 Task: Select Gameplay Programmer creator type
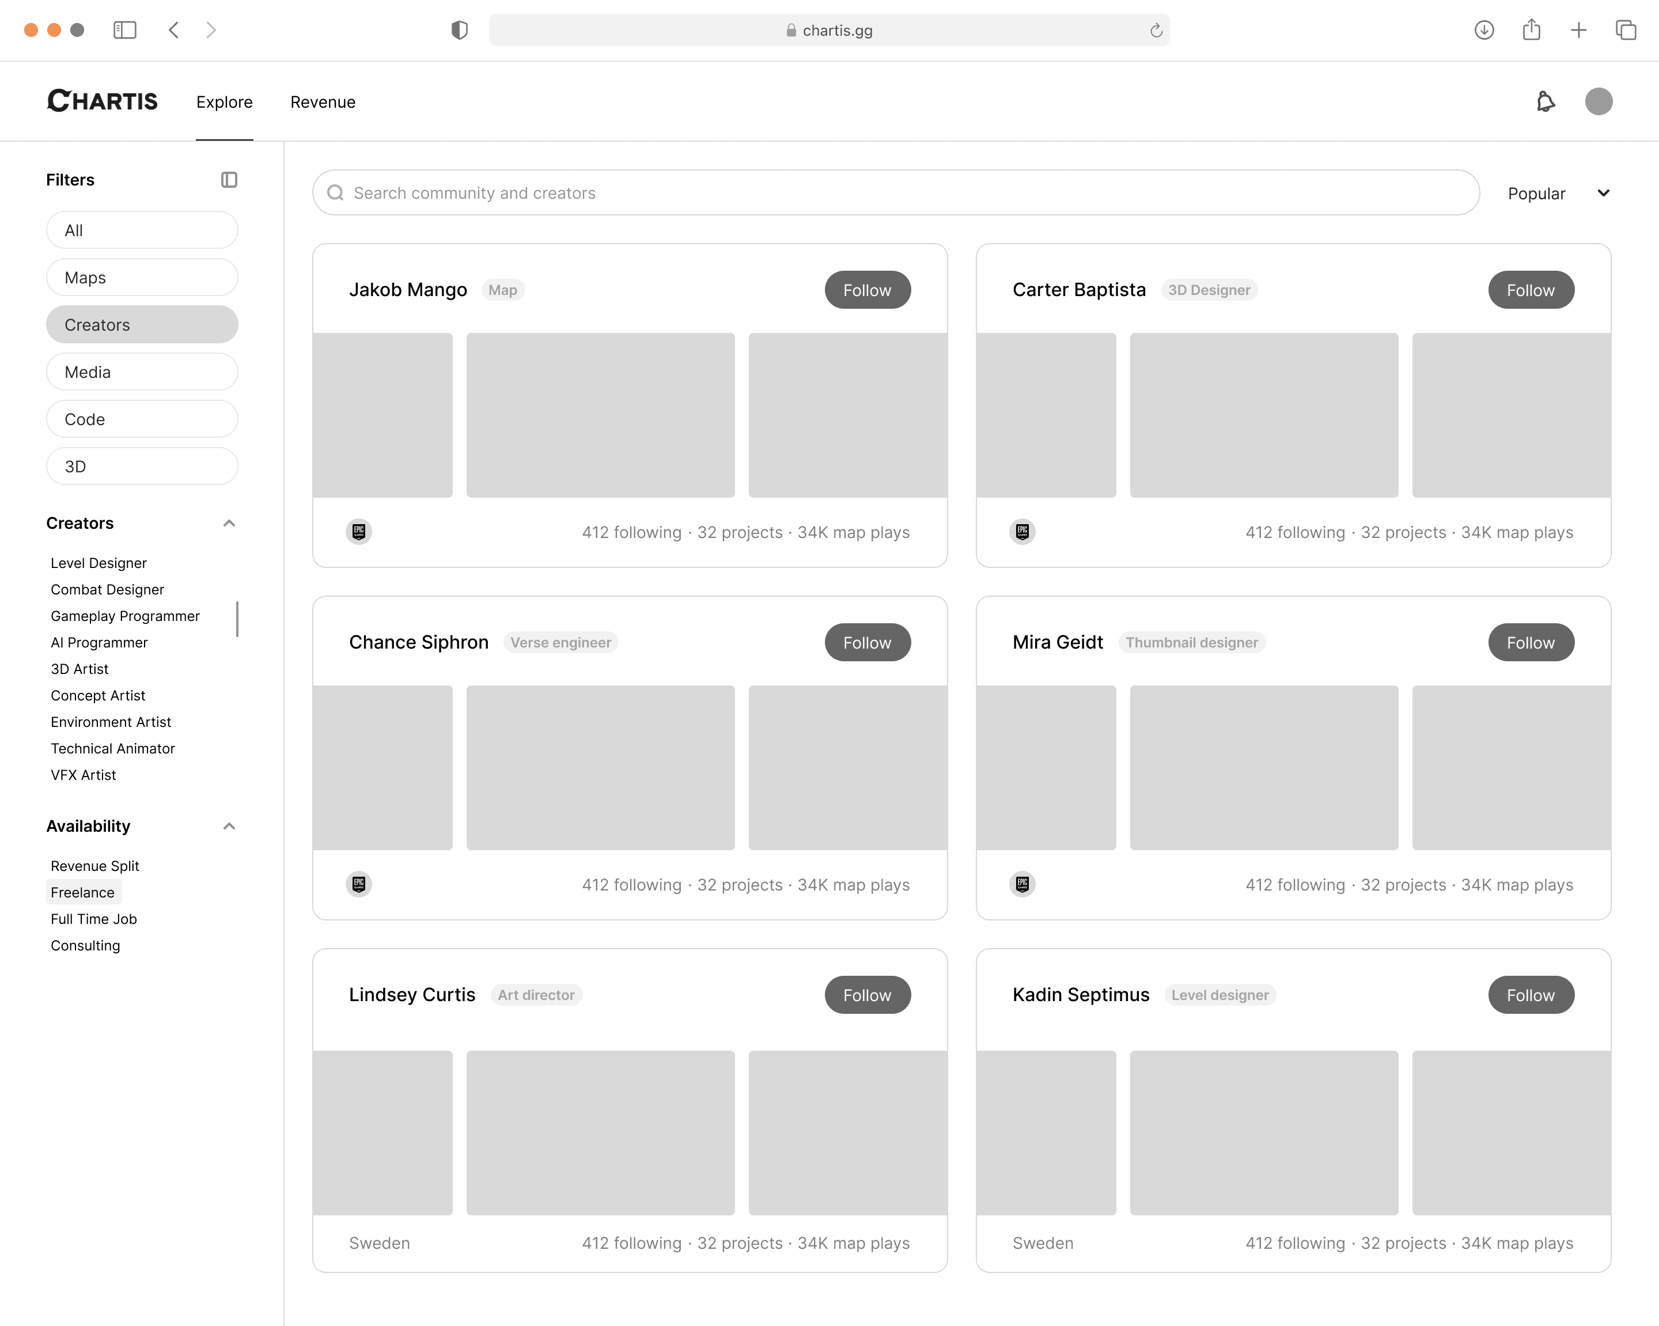coord(124,616)
